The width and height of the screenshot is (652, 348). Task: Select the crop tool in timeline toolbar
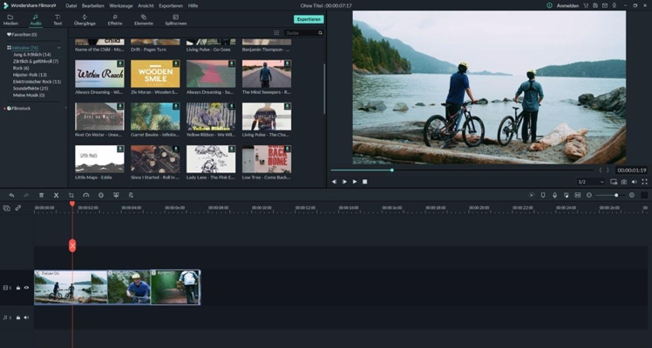(x=71, y=195)
